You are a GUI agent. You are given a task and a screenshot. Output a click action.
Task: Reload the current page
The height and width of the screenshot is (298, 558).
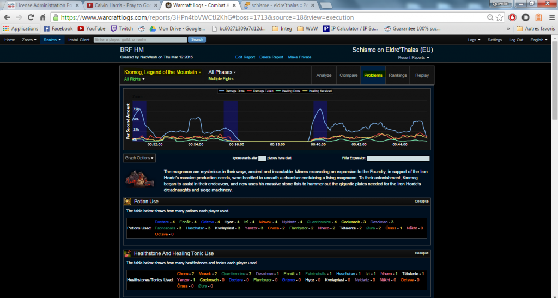[x=31, y=17]
